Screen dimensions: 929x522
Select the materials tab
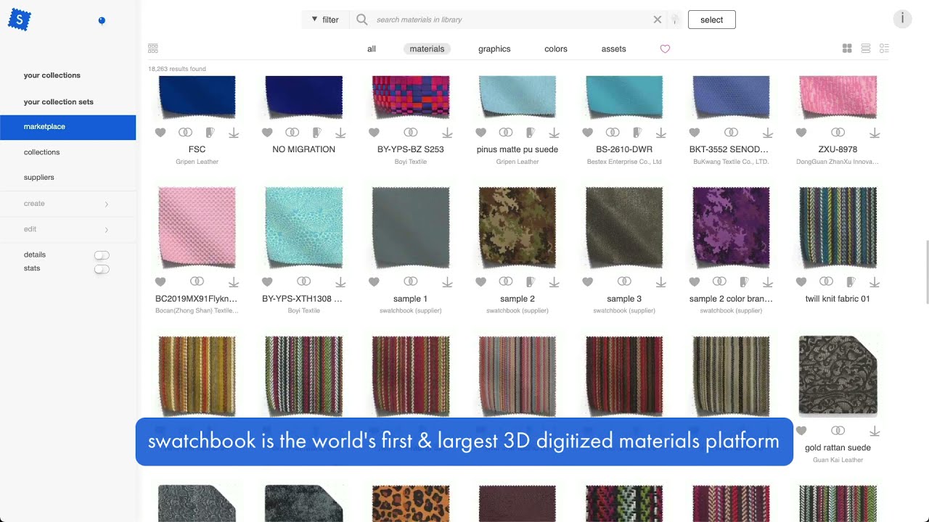(x=427, y=49)
